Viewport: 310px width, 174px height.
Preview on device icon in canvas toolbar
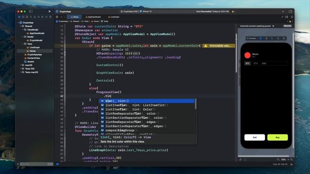[278, 38]
